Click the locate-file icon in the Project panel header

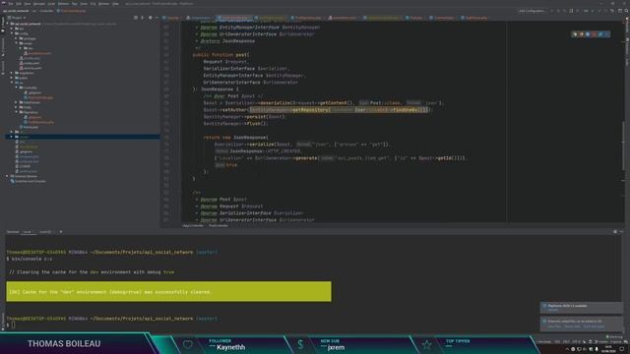(x=136, y=18)
